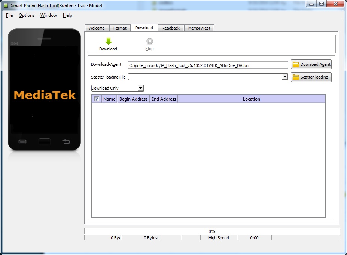Click the Begin Address column header
Viewport: 347px width, 255px height.
pos(133,99)
